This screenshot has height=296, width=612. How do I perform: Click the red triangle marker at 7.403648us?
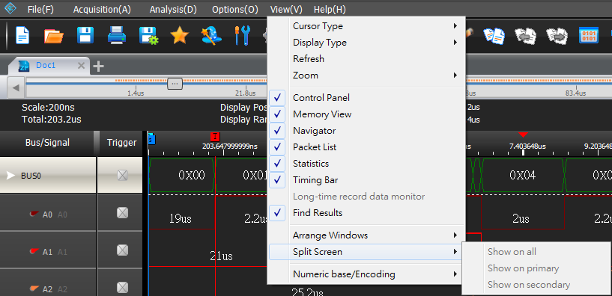523,135
